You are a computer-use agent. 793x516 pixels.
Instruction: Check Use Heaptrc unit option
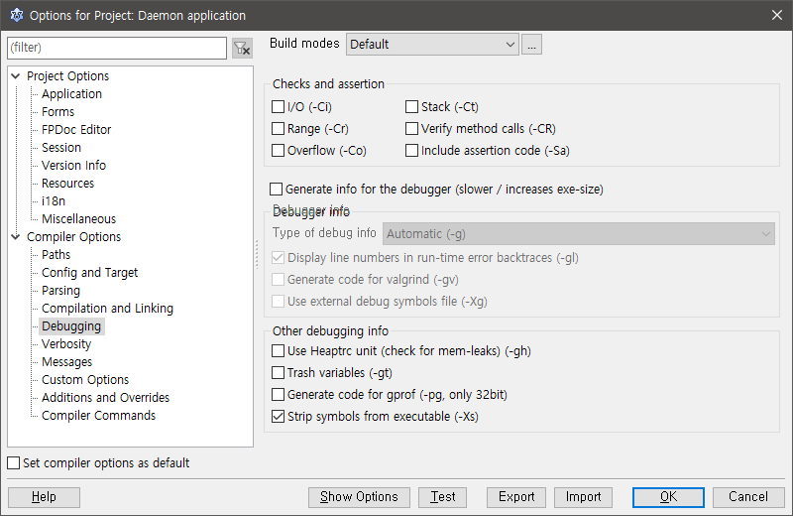point(279,351)
